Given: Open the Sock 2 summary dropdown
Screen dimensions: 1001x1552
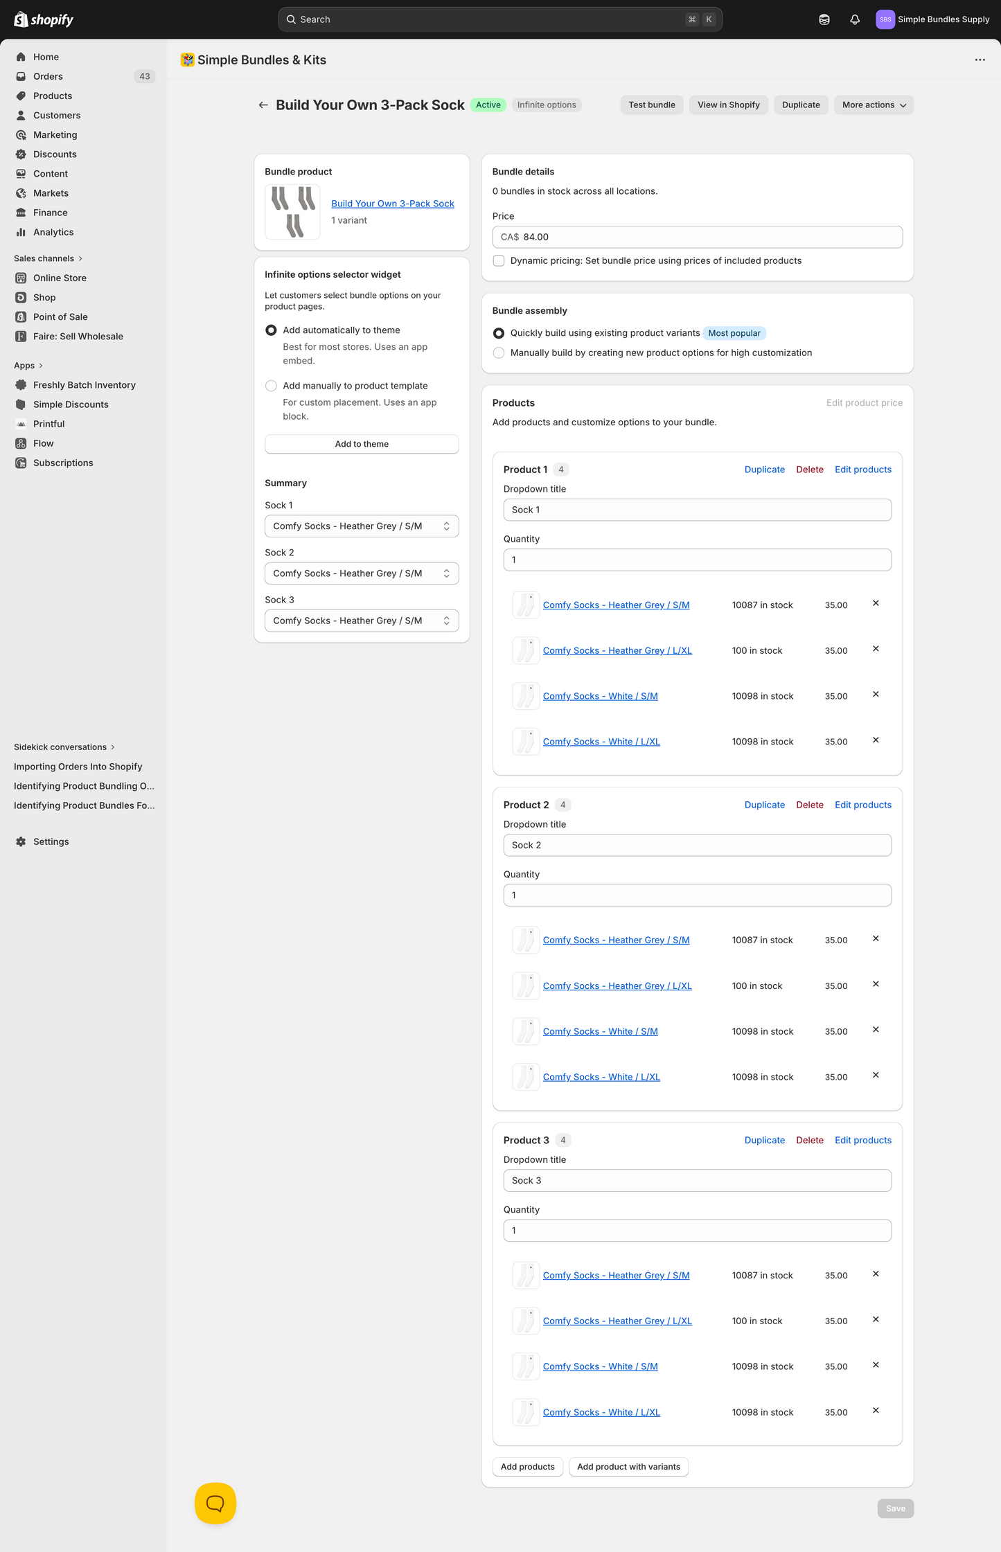Looking at the screenshot, I should 362,573.
